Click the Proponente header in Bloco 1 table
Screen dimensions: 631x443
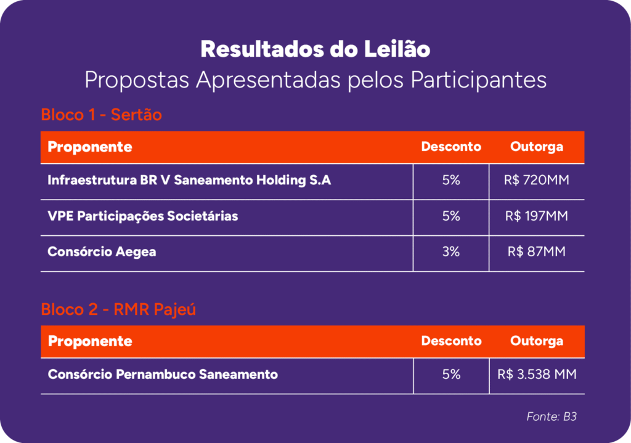click(90, 147)
